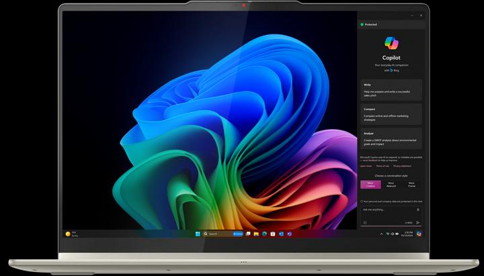Click the green Protected shield icon
This screenshot has height=276, width=484.
pyautogui.click(x=362, y=24)
